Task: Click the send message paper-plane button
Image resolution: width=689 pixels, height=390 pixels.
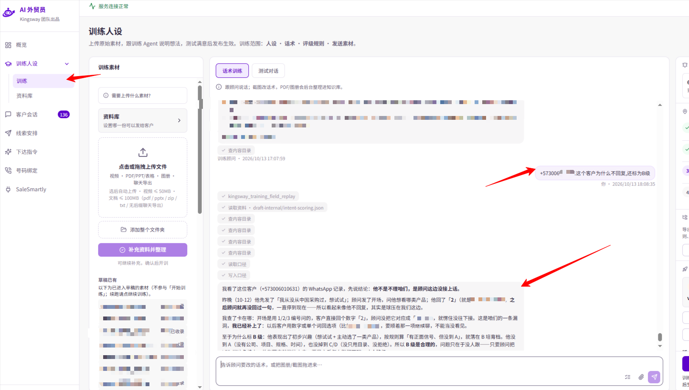Action: click(x=654, y=377)
